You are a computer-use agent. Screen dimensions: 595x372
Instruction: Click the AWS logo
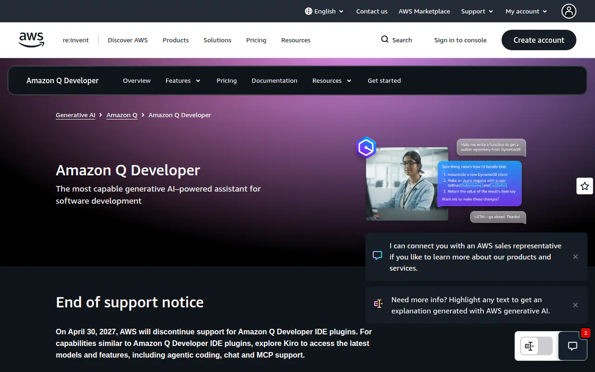[32, 40]
